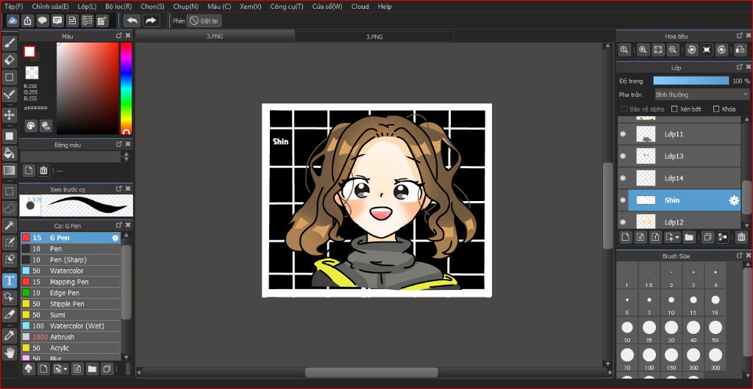Hide layer Lớp14 visibility dot

[623, 178]
